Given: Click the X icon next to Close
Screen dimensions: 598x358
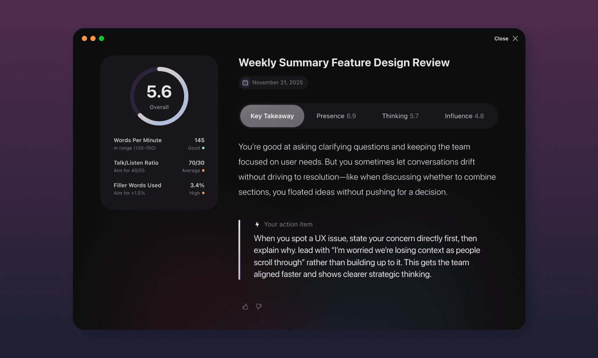Looking at the screenshot, I should pos(515,39).
